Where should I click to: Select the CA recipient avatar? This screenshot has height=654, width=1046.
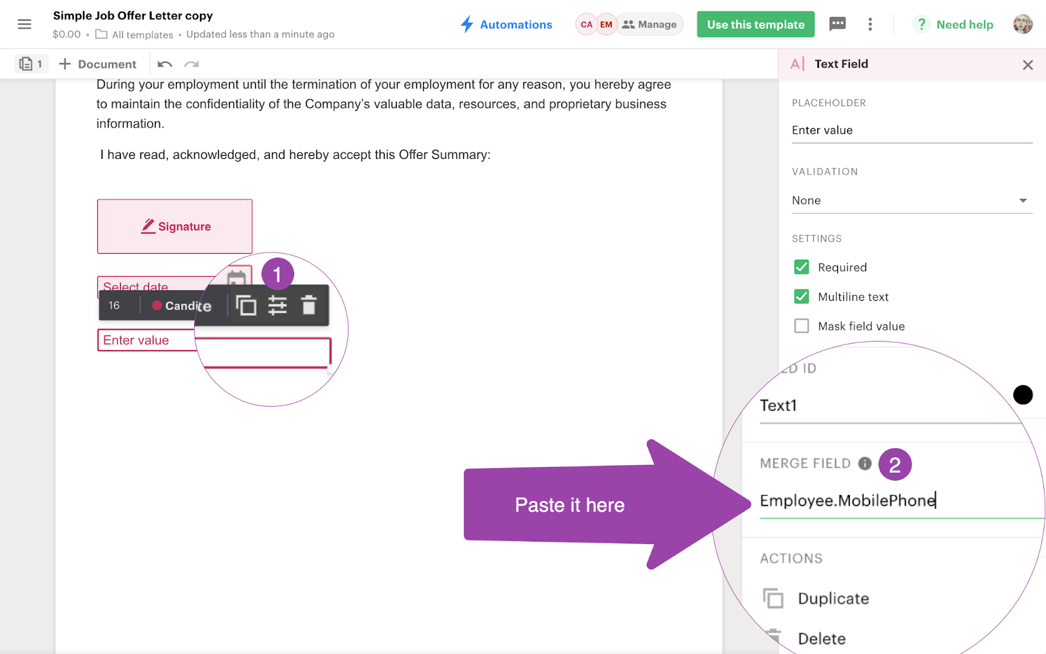[586, 24]
